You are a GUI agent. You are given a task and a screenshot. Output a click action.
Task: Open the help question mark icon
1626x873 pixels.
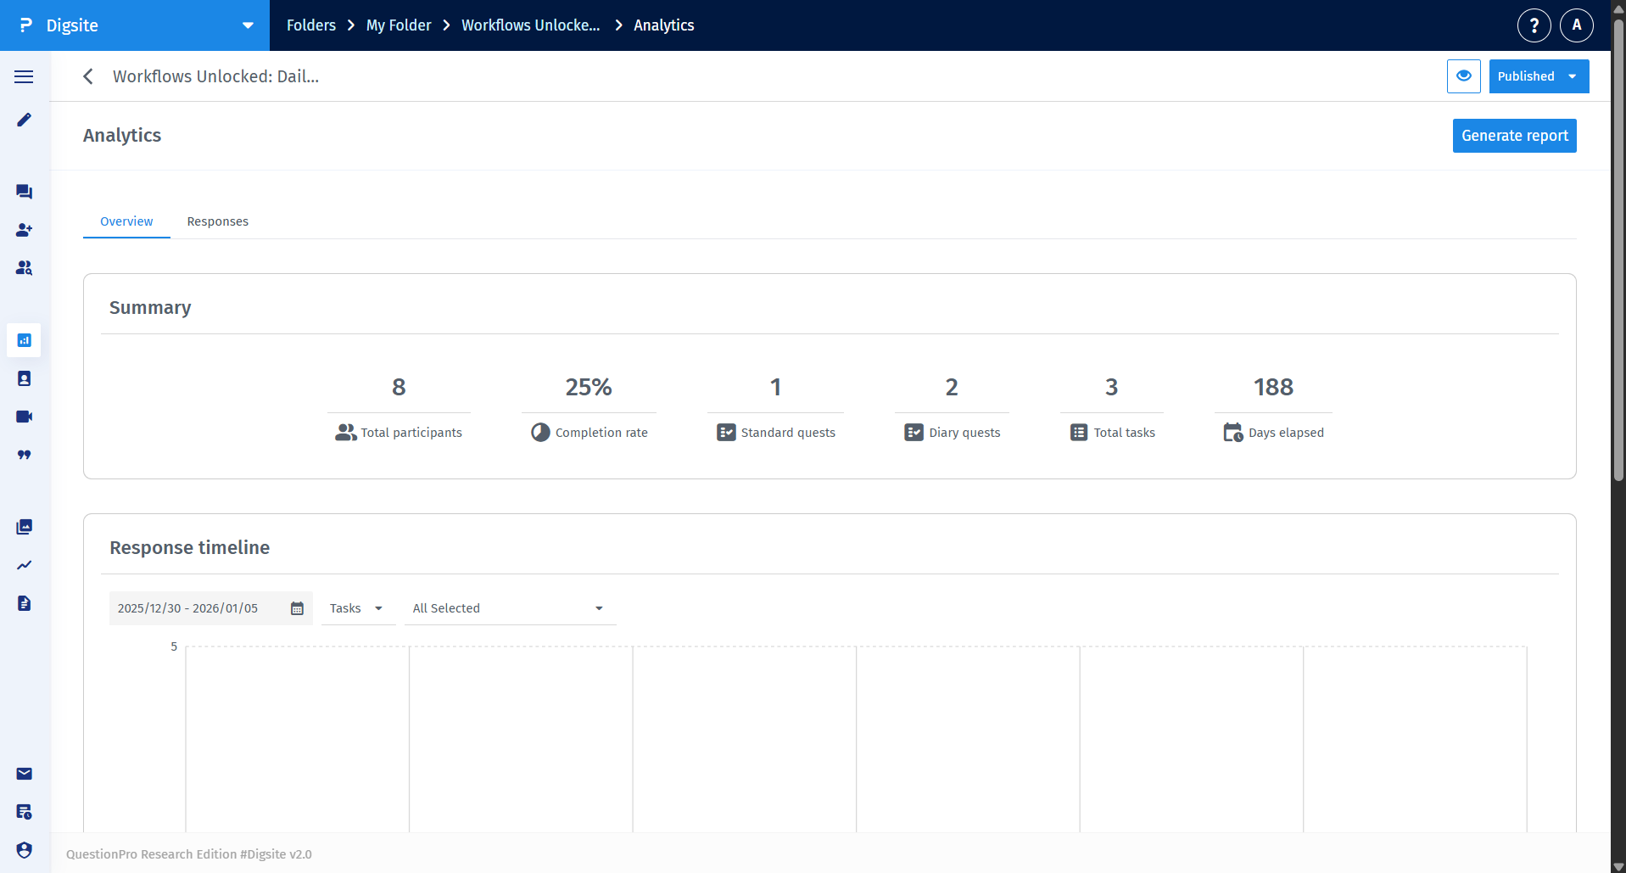1534,25
